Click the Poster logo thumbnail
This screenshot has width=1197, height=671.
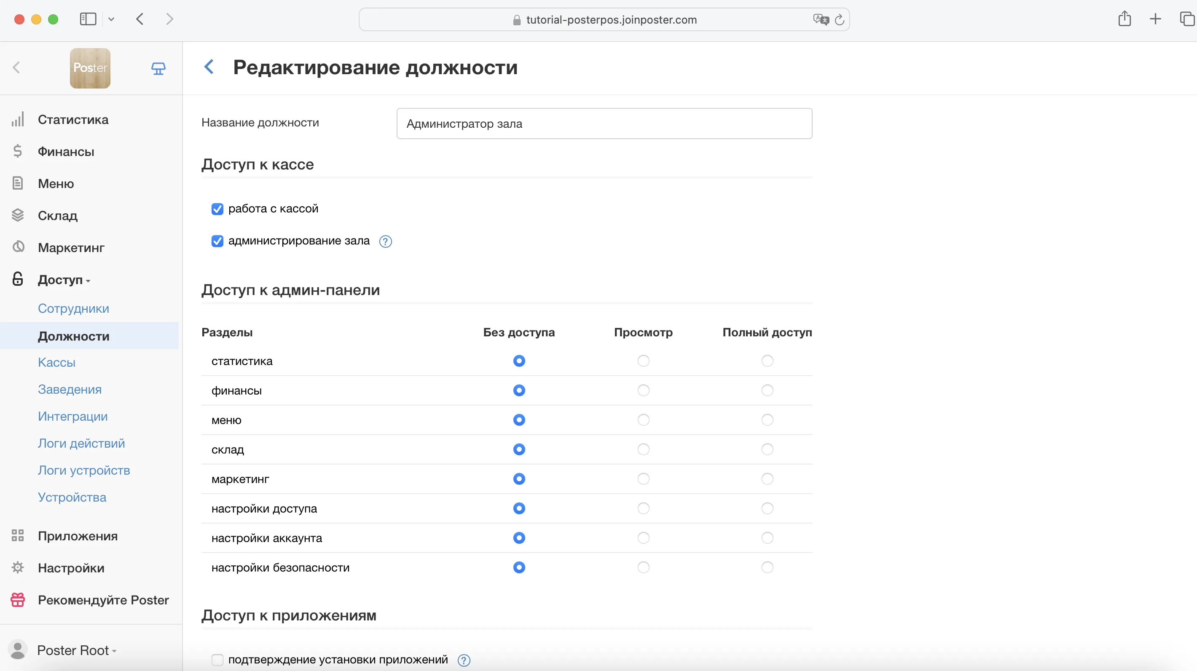pos(90,68)
